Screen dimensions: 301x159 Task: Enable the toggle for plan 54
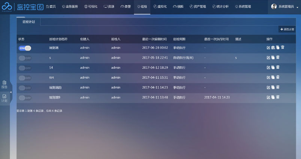pos(25,68)
